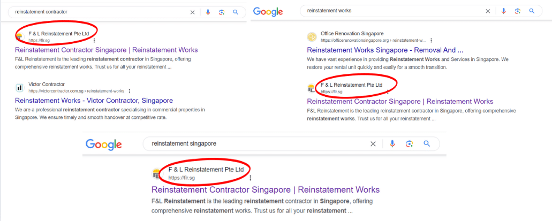Clear the "reinstatement contractor" search query

click(x=193, y=12)
